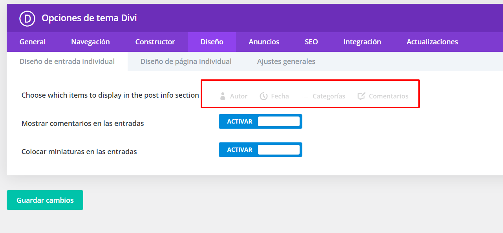This screenshot has width=503, height=233.
Task: Toggle the Autor post info item
Action: [234, 96]
